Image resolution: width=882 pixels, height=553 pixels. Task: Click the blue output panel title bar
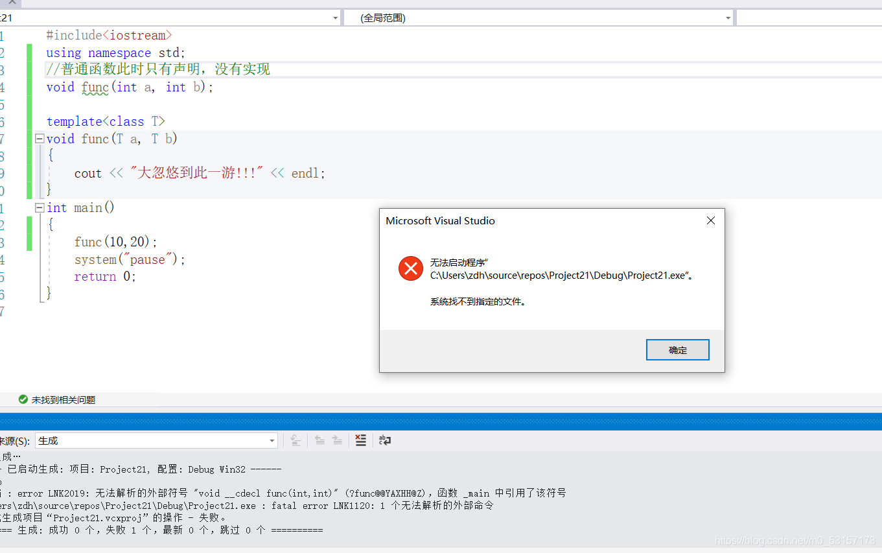(441, 421)
